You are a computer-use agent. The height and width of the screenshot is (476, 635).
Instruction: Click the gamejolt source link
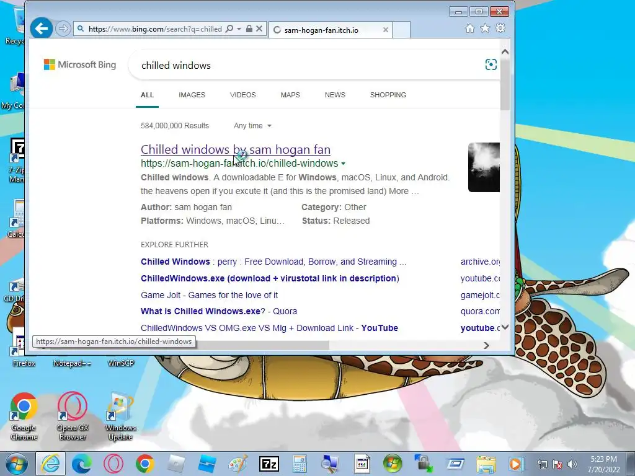click(x=480, y=295)
